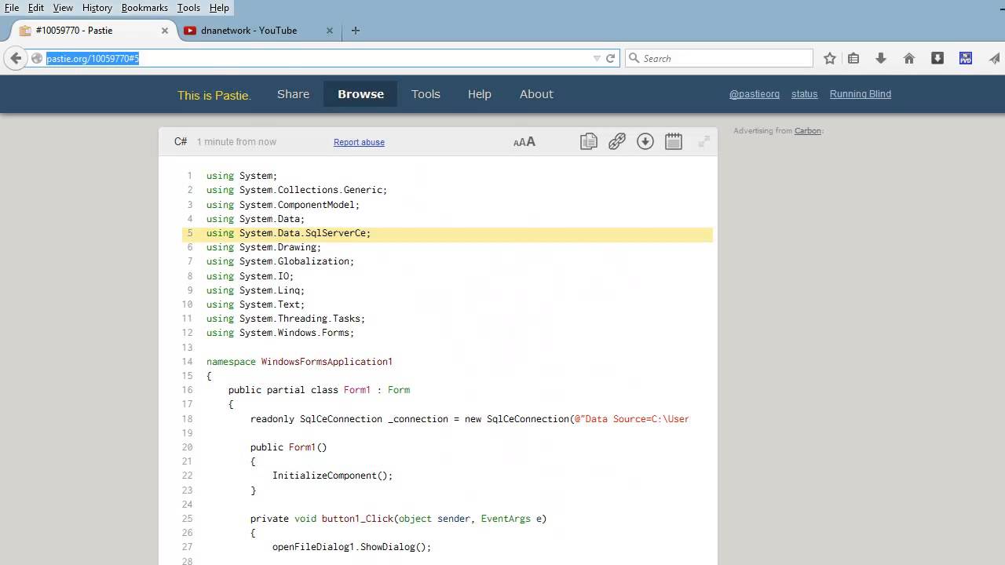Select line number 1
The height and width of the screenshot is (565, 1005).
pyautogui.click(x=189, y=176)
